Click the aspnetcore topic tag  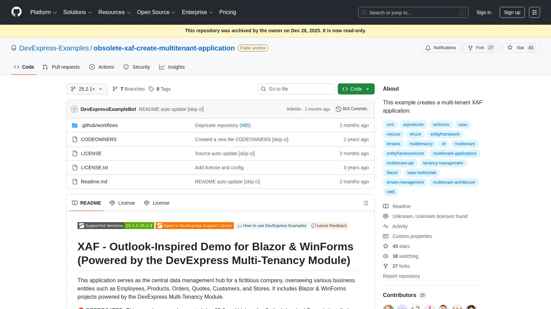tap(413, 125)
